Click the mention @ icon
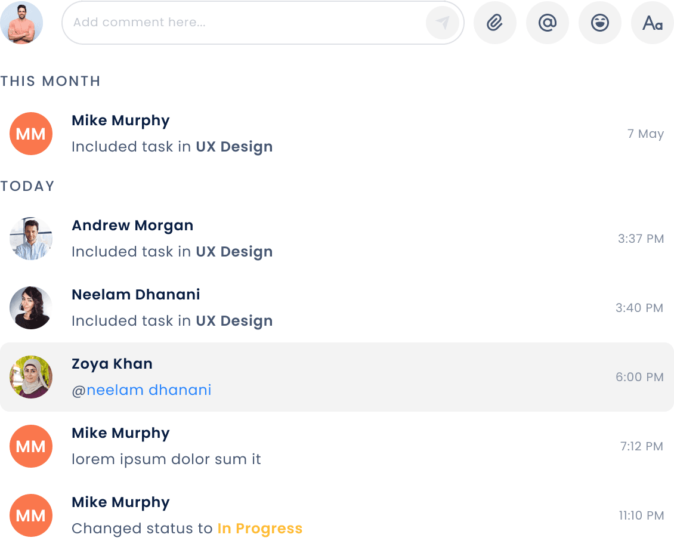The image size is (674, 550). coord(547,22)
